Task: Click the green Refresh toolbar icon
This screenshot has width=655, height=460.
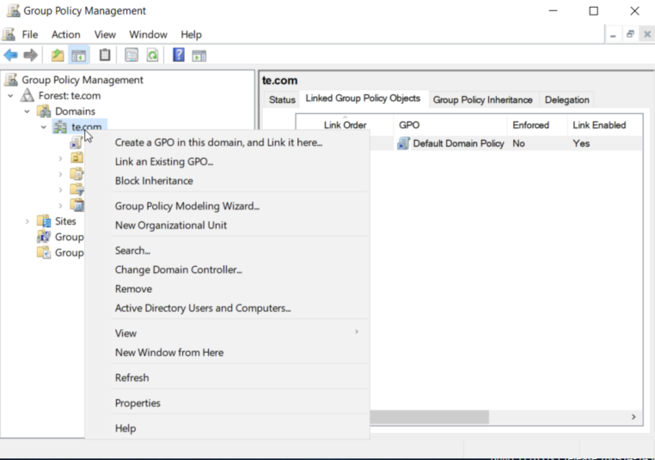Action: click(153, 55)
